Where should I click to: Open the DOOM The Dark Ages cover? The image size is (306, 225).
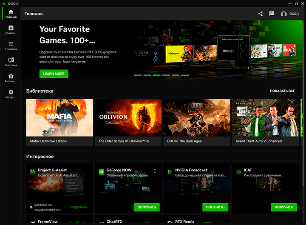197,117
